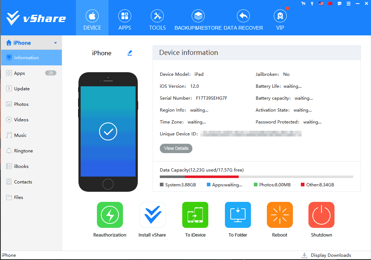The width and height of the screenshot is (371, 260).
Task: Click the key icon in title bar
Action: (x=312, y=4)
